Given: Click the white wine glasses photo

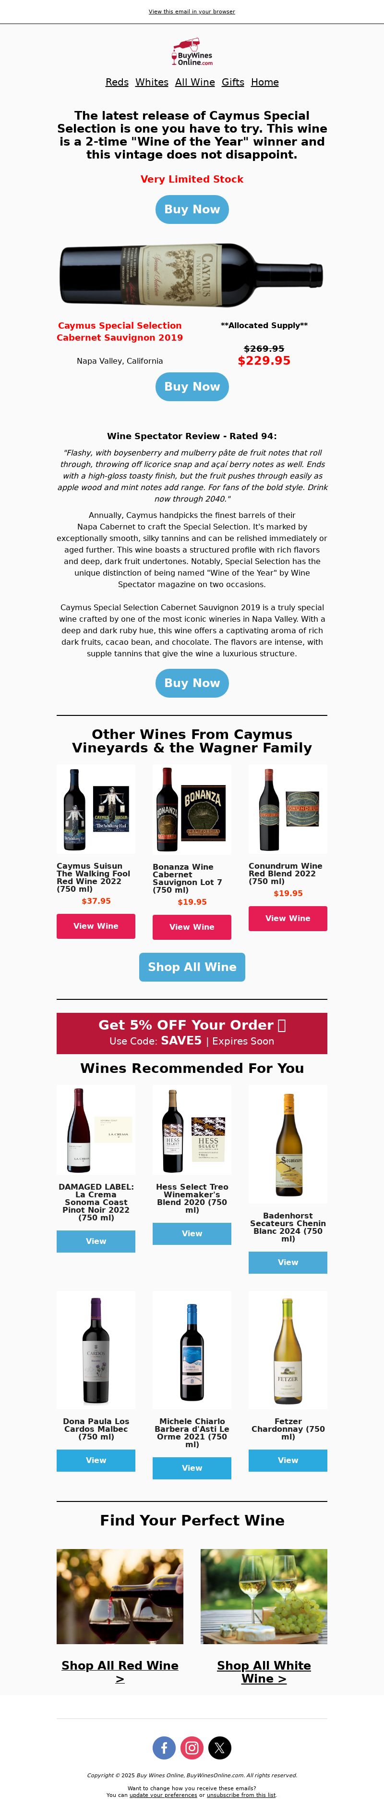Looking at the screenshot, I should pyautogui.click(x=264, y=1596).
